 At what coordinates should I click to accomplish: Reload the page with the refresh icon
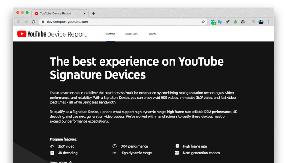33,22
